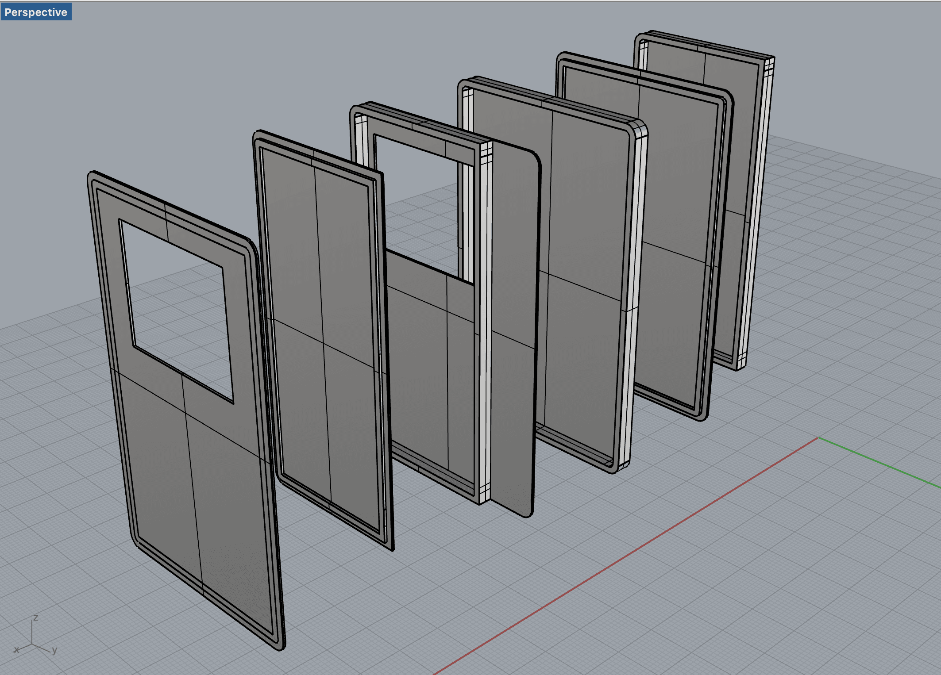
Task: Click the z label on the axes icon
Action: [36, 617]
